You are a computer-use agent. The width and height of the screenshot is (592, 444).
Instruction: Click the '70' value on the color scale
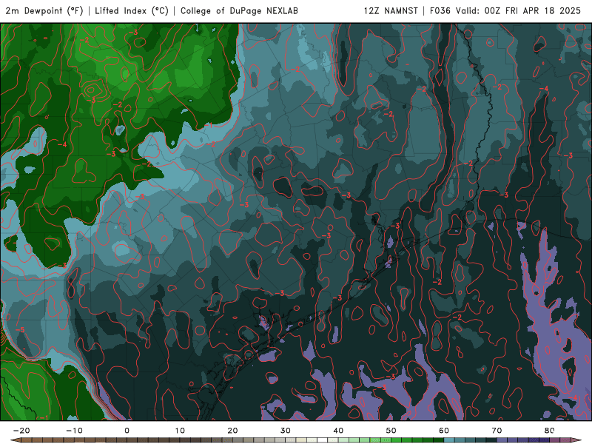pos(497,431)
